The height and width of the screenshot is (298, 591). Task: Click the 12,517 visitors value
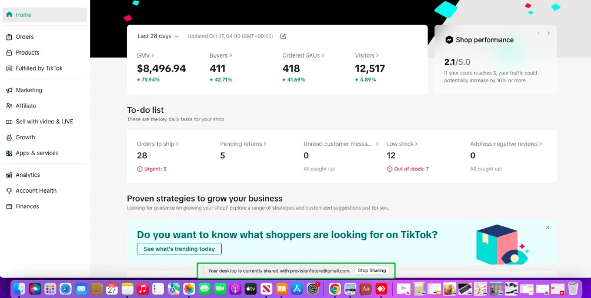coord(370,69)
